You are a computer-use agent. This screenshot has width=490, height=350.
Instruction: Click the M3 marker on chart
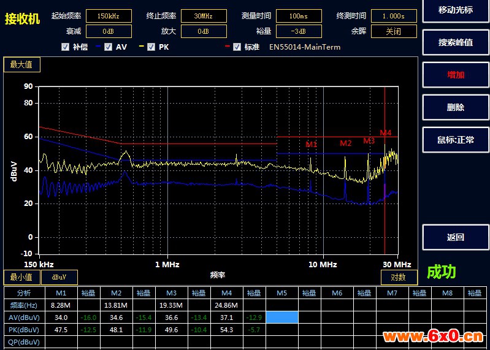pos(369,141)
